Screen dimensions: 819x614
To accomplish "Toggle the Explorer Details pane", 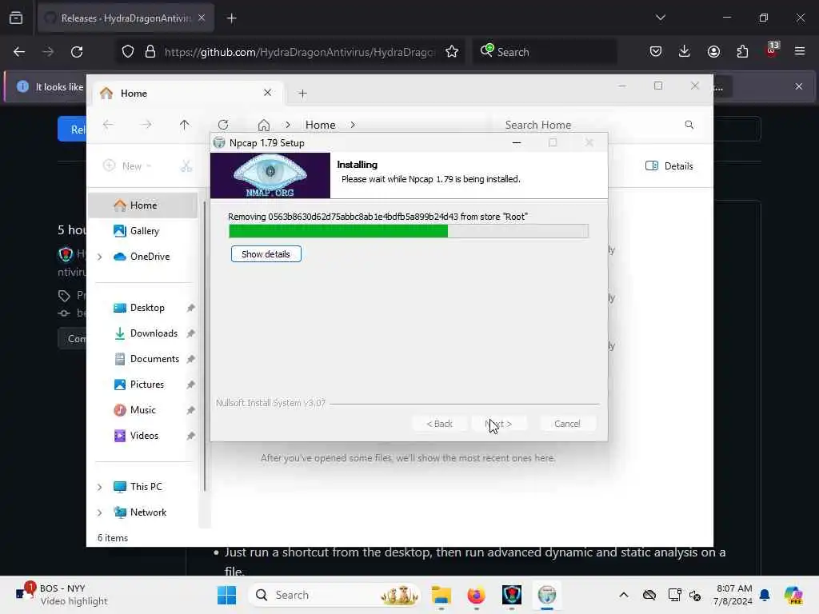I will click(x=669, y=166).
